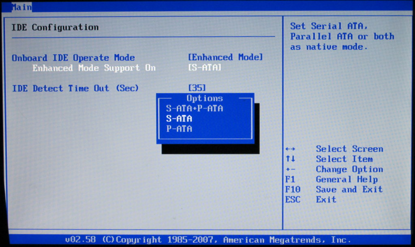Change the [35] timeout value
Image resolution: width=415 pixels, height=247 pixels.
coord(197,88)
